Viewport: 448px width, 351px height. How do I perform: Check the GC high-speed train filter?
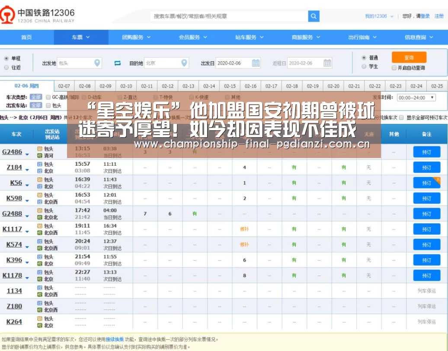48,97
